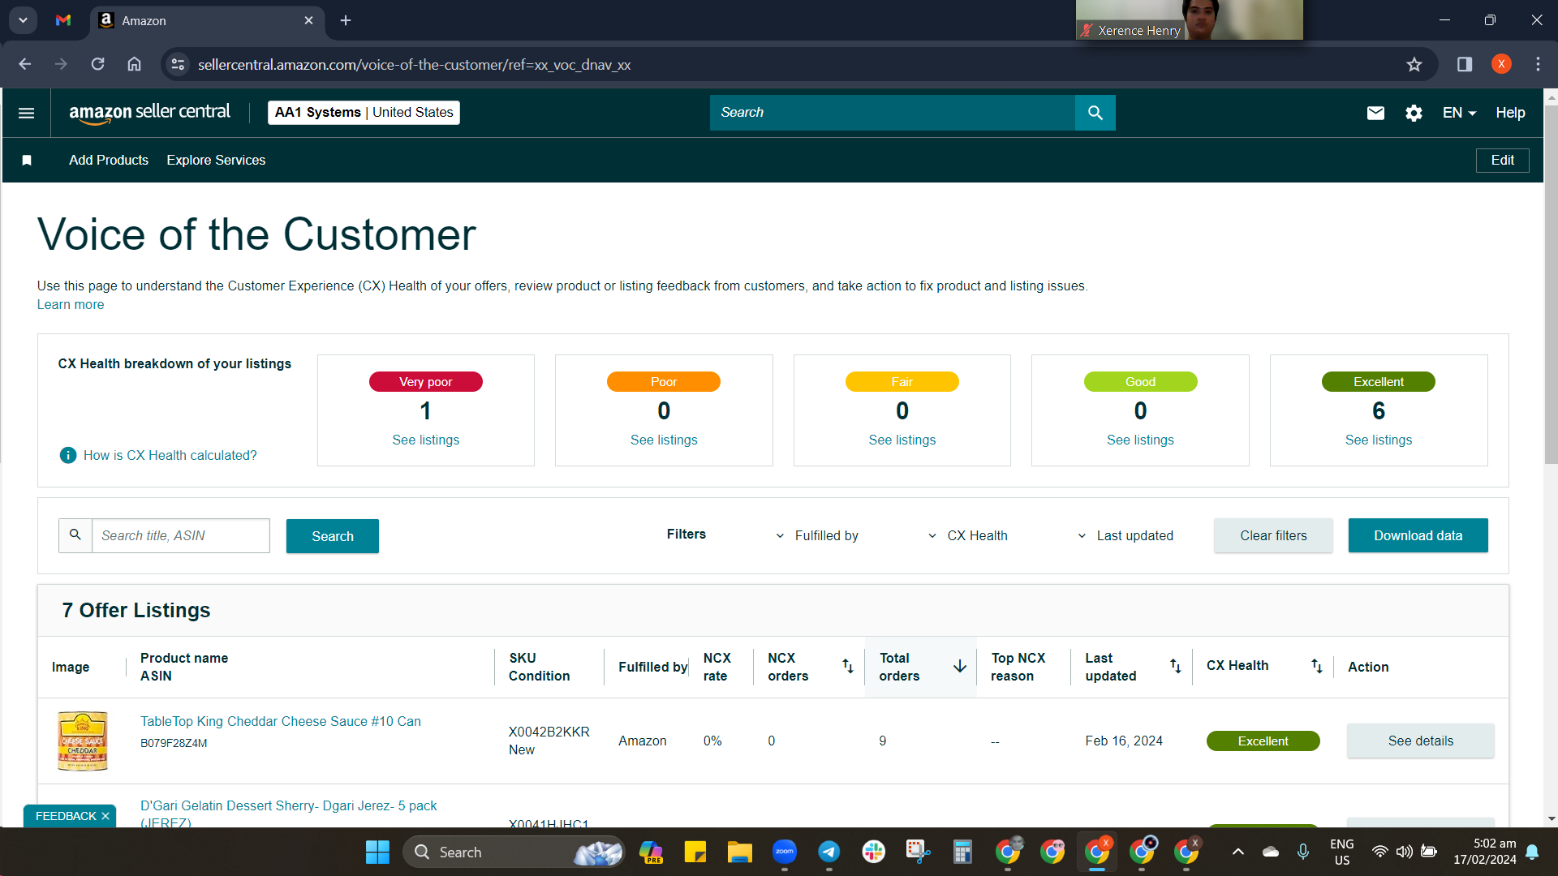Open How is CX Health calculated link
The width and height of the screenshot is (1558, 876).
pyautogui.click(x=170, y=455)
